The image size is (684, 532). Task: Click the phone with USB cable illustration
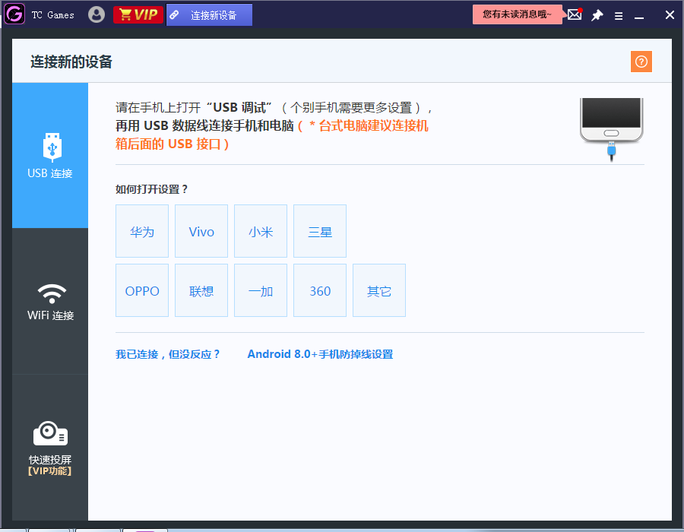pyautogui.click(x=612, y=129)
